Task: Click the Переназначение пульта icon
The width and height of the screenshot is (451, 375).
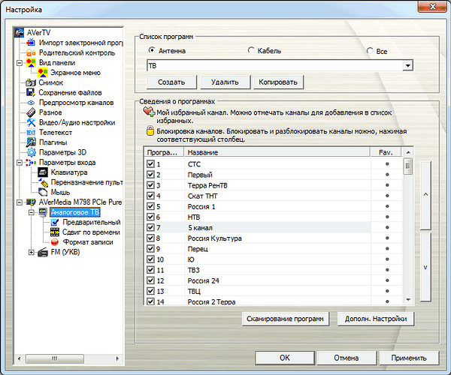Action: [x=43, y=182]
